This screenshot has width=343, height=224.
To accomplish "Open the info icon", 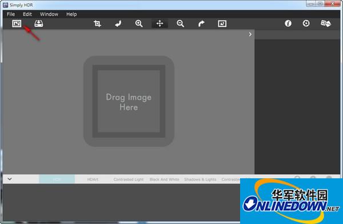I will coord(288,23).
